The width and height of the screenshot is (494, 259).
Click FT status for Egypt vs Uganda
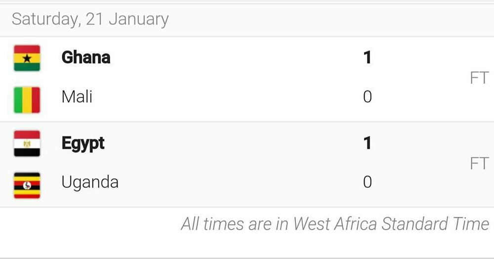[x=479, y=163]
